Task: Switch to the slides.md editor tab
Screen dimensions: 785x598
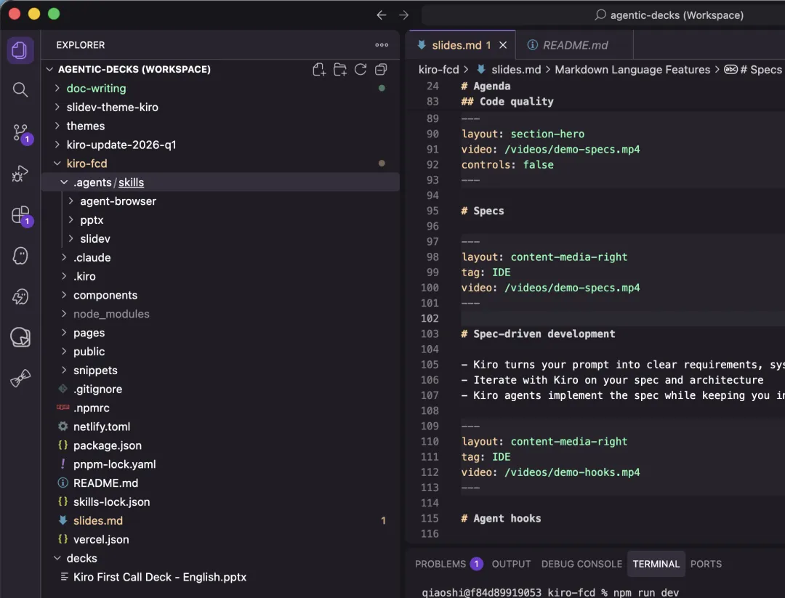Action: tap(462, 45)
